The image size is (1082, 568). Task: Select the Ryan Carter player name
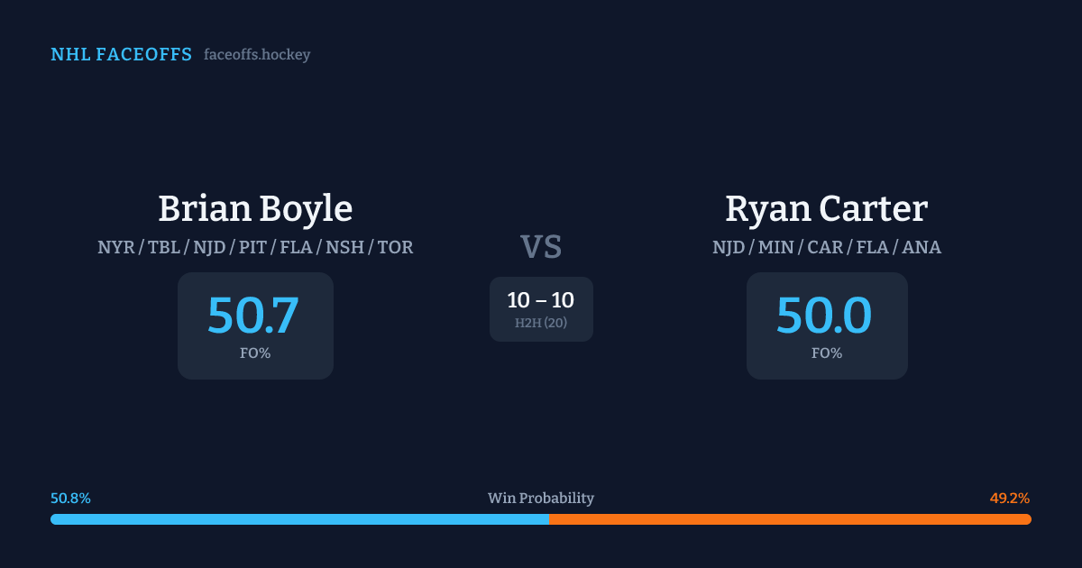(826, 208)
